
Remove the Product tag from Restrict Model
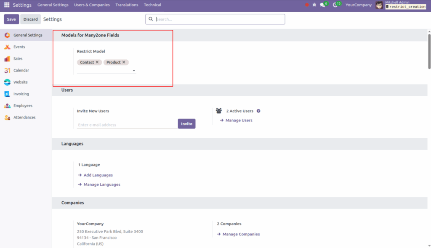(123, 62)
